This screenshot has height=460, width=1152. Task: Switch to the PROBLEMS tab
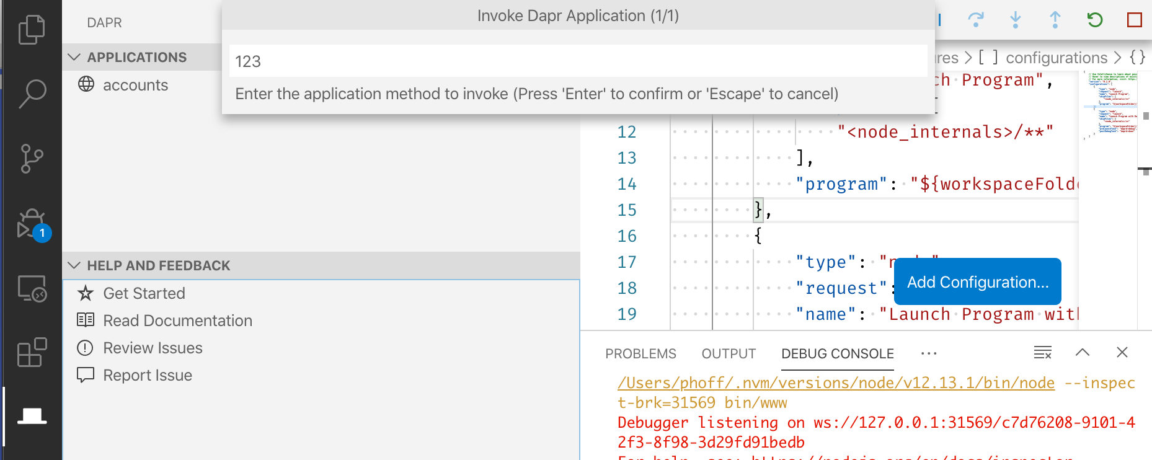tap(640, 353)
